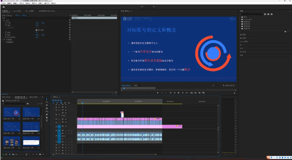Select the Type tool (T icon)
Screen dimensions: 292x160
tap(47, 121)
